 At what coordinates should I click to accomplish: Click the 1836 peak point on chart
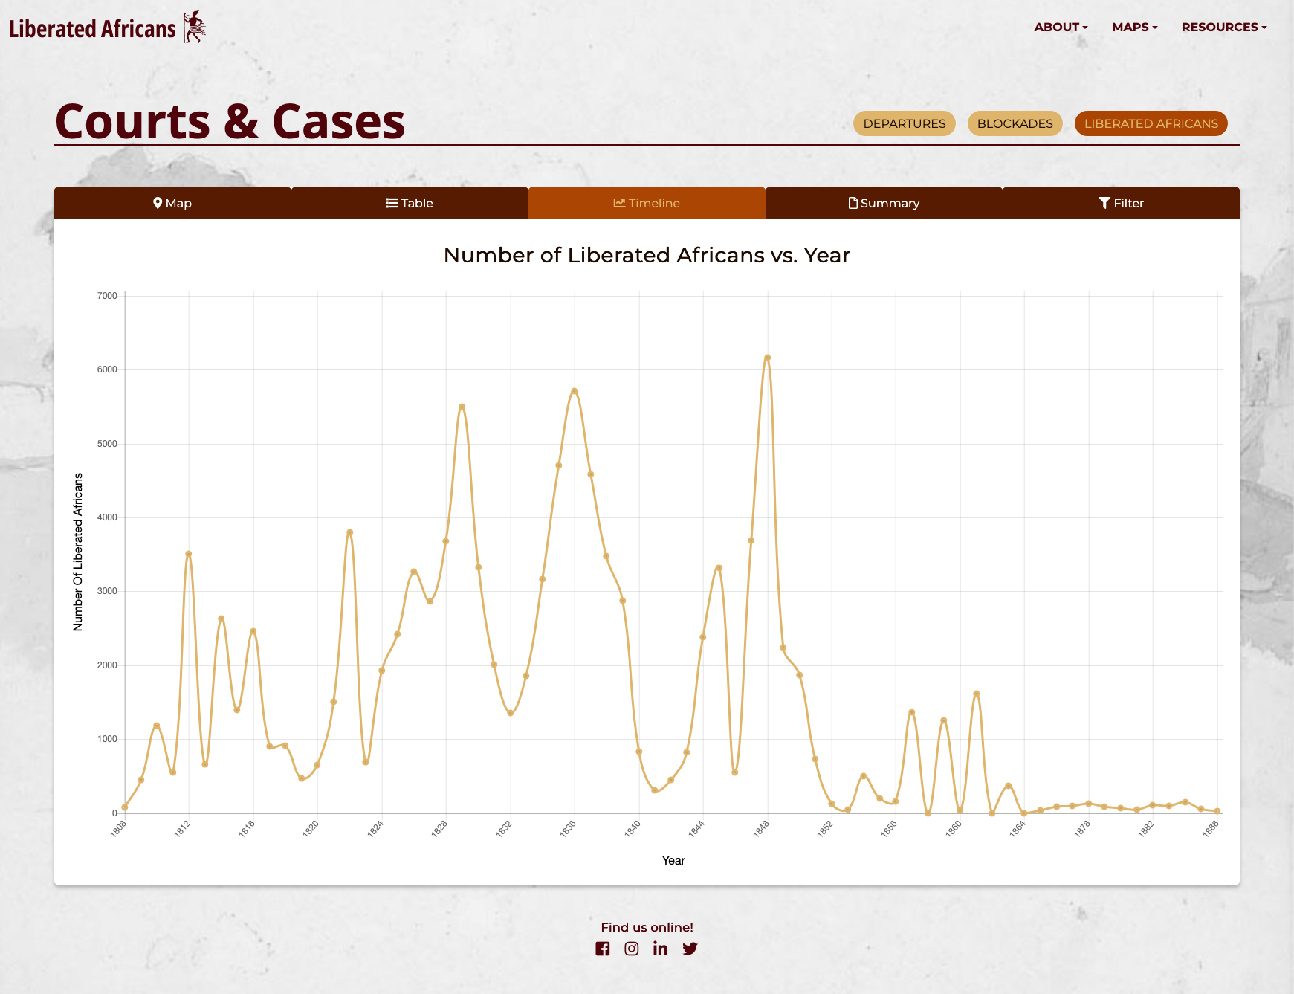[575, 391]
